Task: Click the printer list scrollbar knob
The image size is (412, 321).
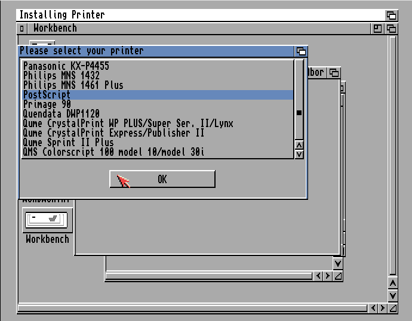Action: coord(299,112)
